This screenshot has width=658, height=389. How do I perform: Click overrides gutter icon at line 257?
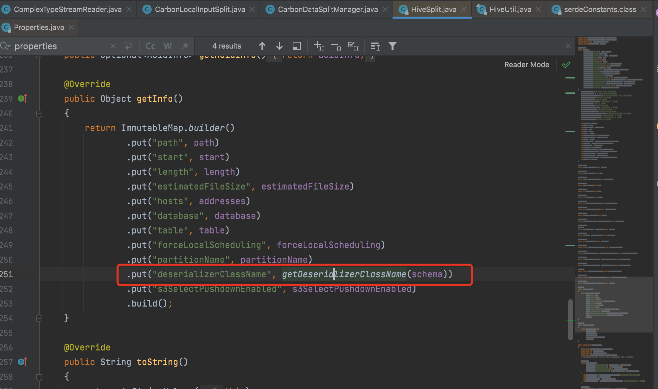(x=22, y=362)
